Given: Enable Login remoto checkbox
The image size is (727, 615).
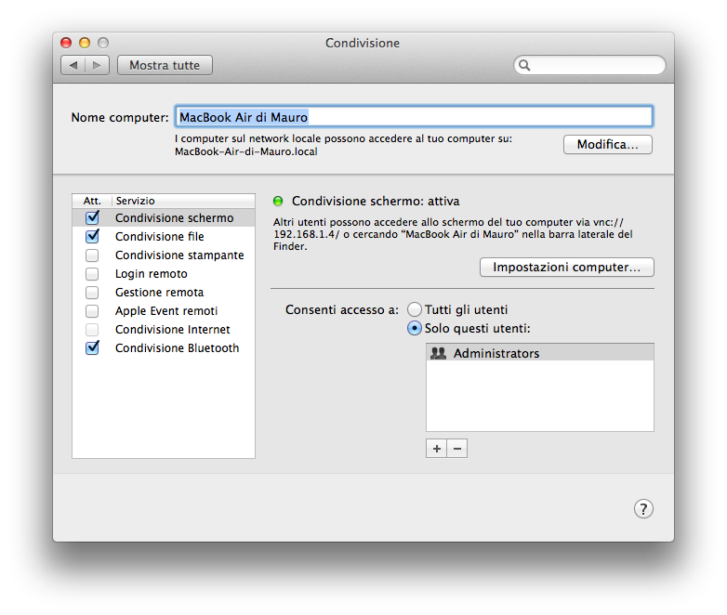Looking at the screenshot, I should pyautogui.click(x=92, y=274).
